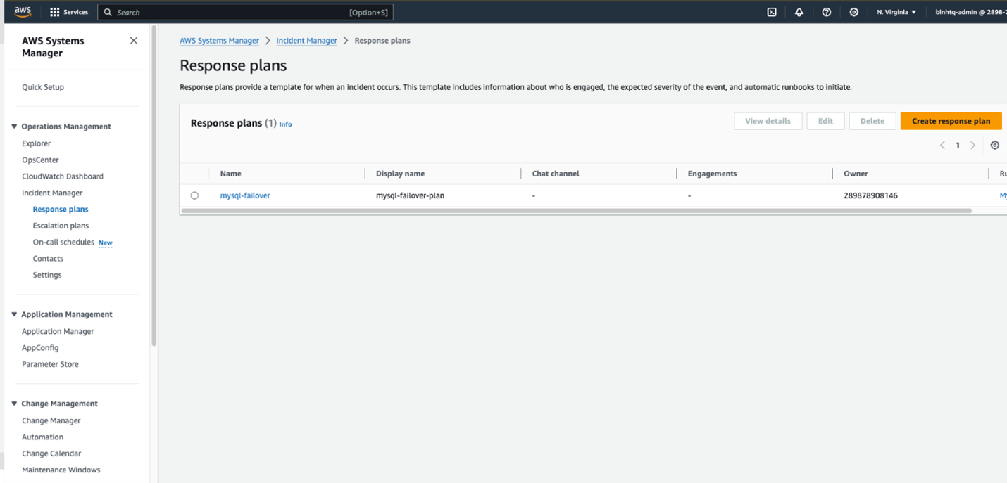Viewport: 1007px width, 483px height.
Task: Click the Delete button
Action: pyautogui.click(x=872, y=121)
